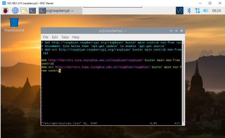Launch the web browser globe icon
This screenshot has width=225, height=138.
[15, 11]
